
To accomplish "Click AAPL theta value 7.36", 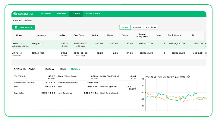I will pos(115,53).
